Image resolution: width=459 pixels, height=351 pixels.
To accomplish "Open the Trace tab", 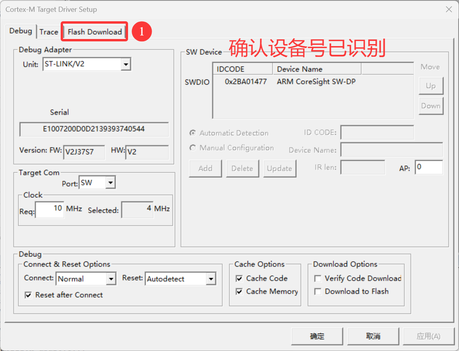I will pos(49,32).
